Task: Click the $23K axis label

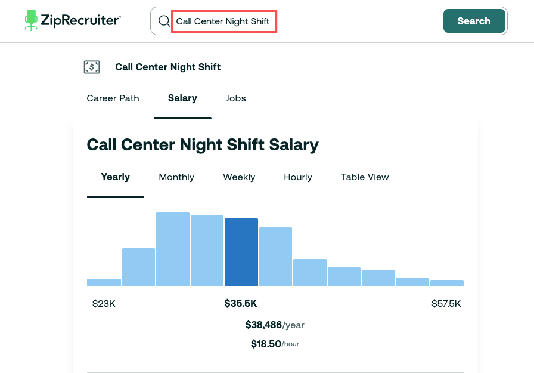Action: click(x=104, y=303)
